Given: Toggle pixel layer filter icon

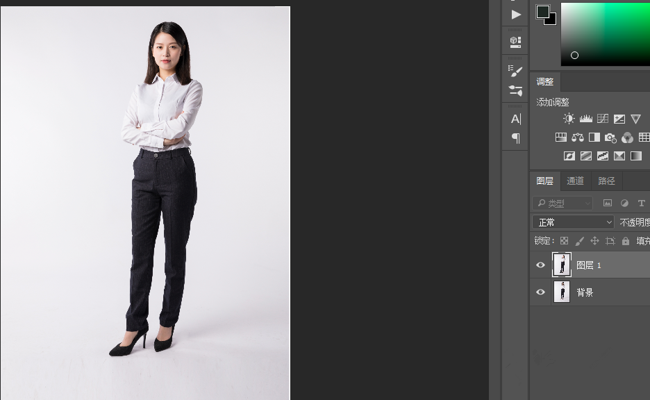Looking at the screenshot, I should point(608,203).
